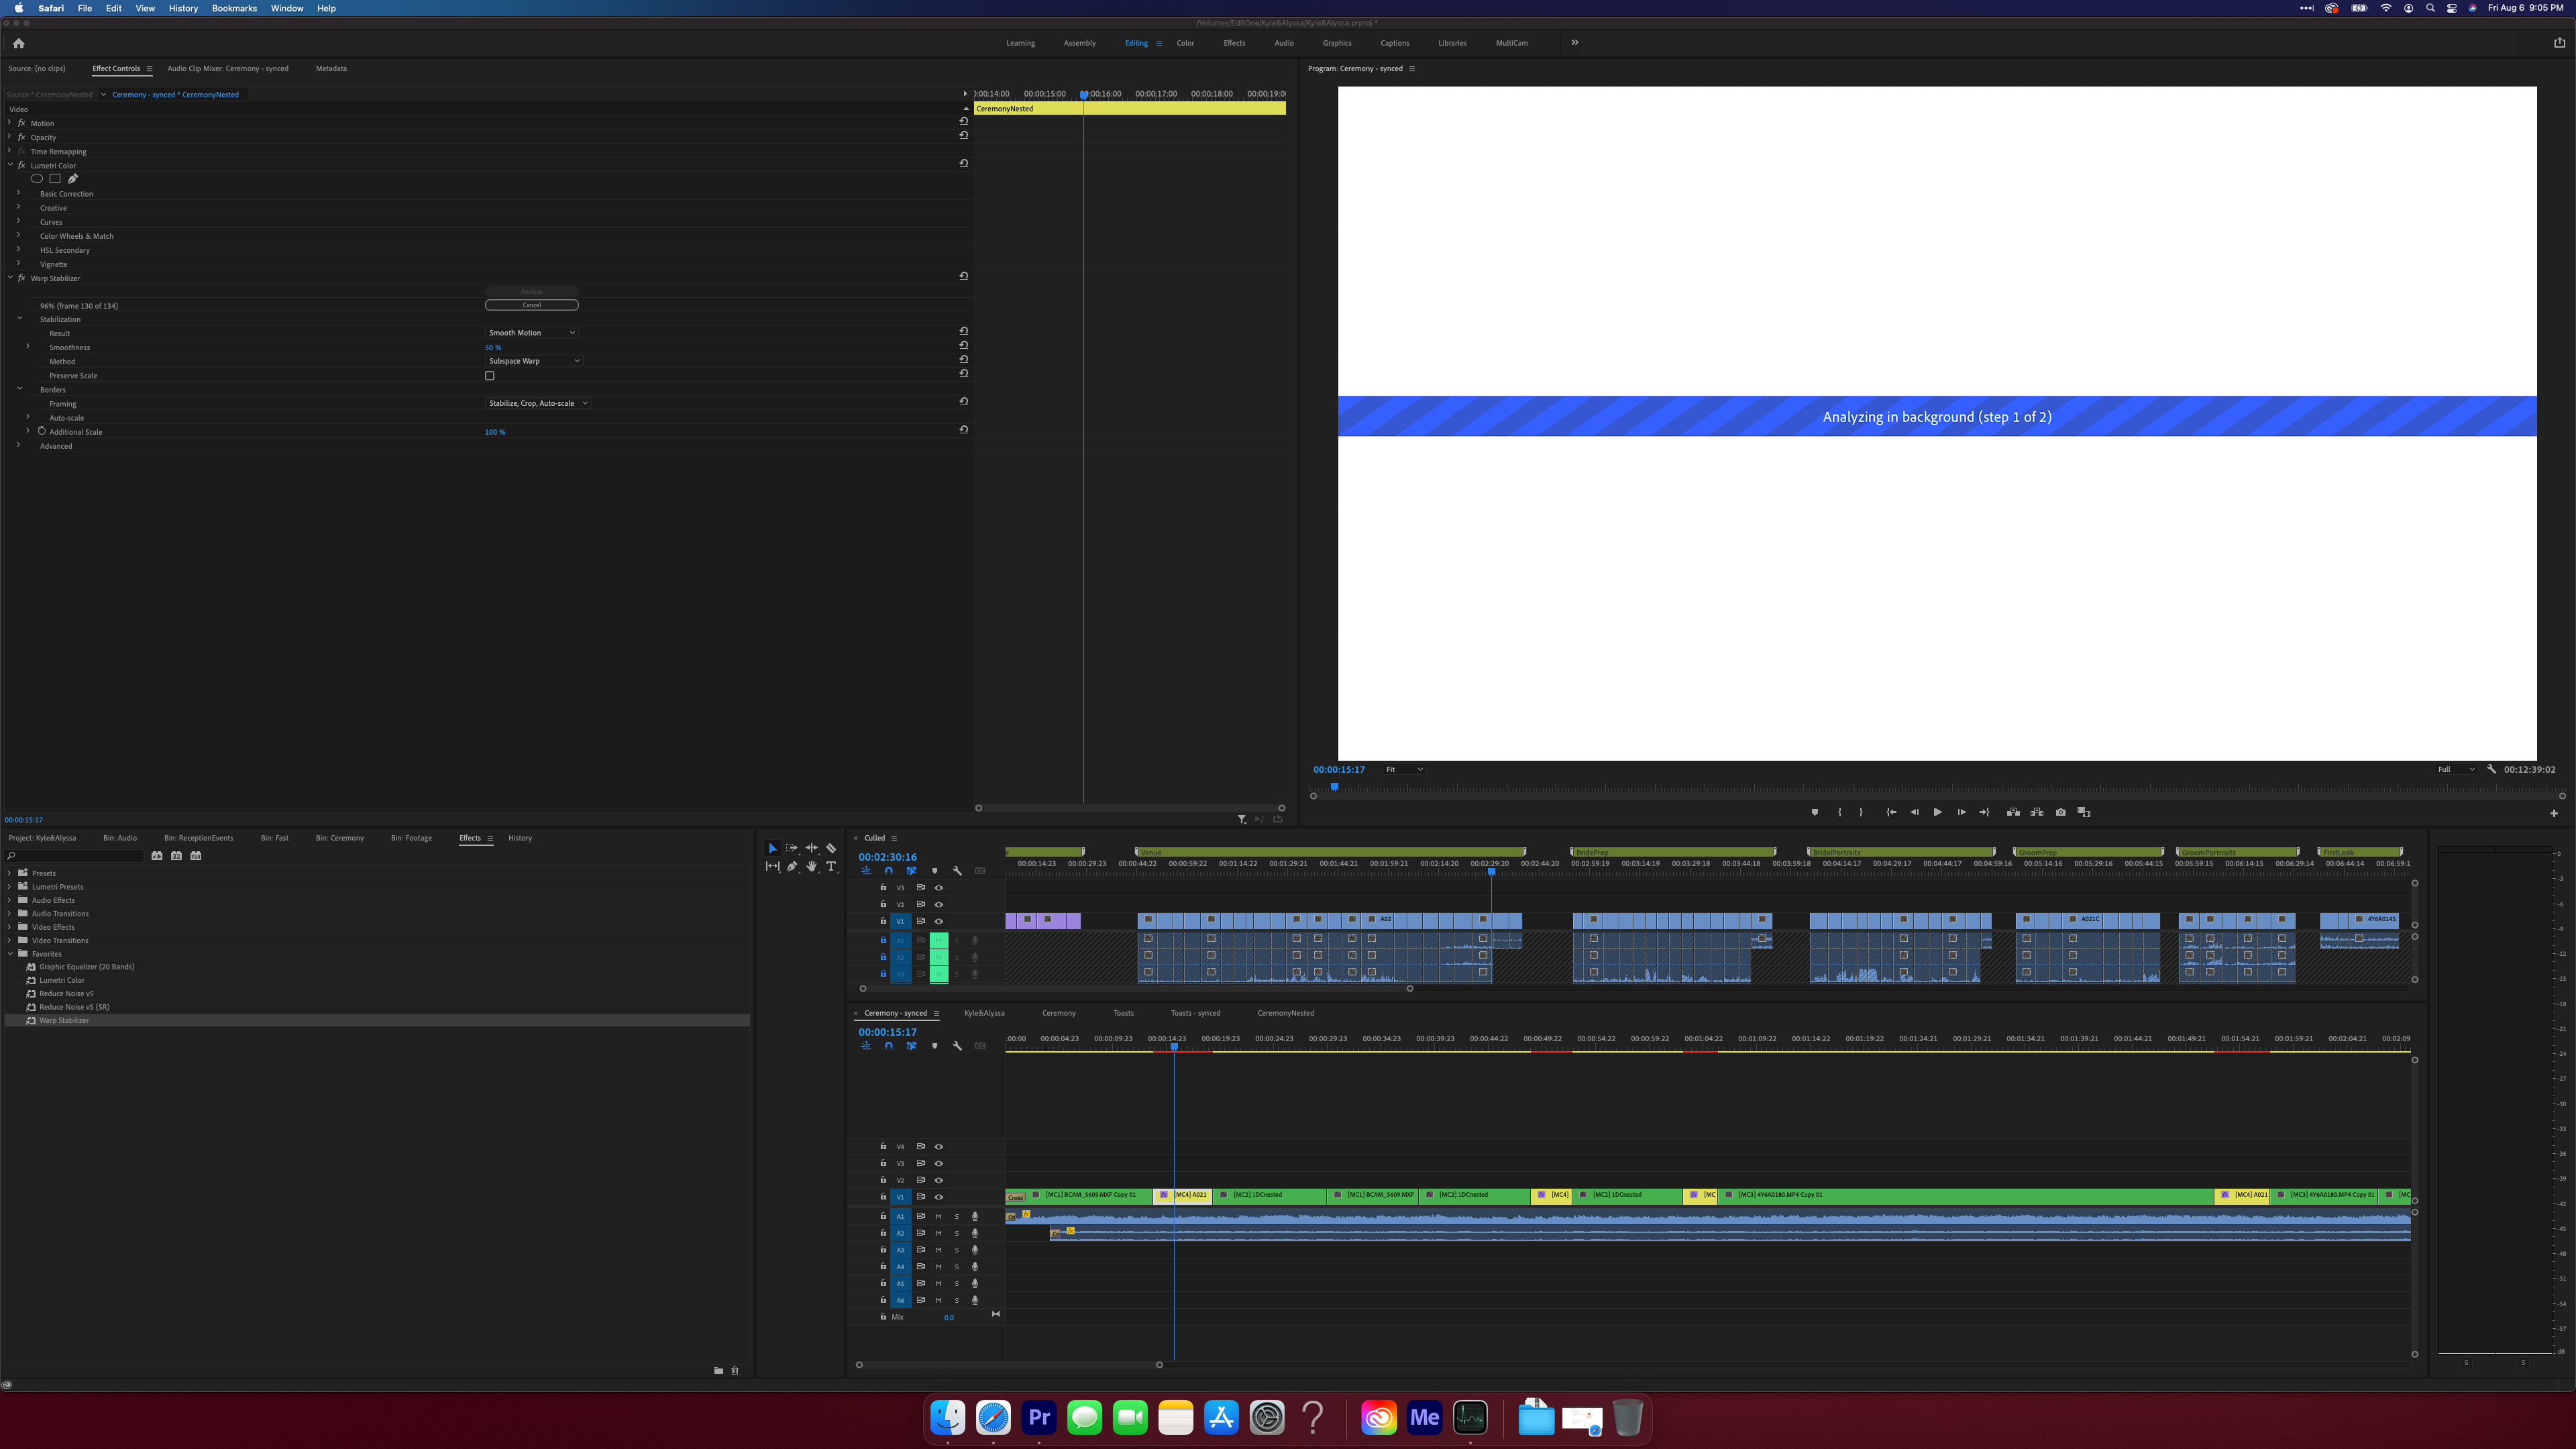The image size is (2576, 1449).
Task: Open the Subspace Warp method dropdown
Action: pos(534,360)
